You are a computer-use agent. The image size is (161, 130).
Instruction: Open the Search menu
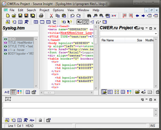tap(31, 10)
